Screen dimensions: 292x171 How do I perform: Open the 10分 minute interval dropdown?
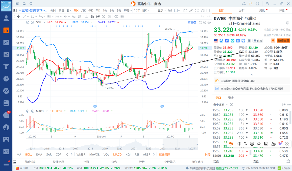128,11
